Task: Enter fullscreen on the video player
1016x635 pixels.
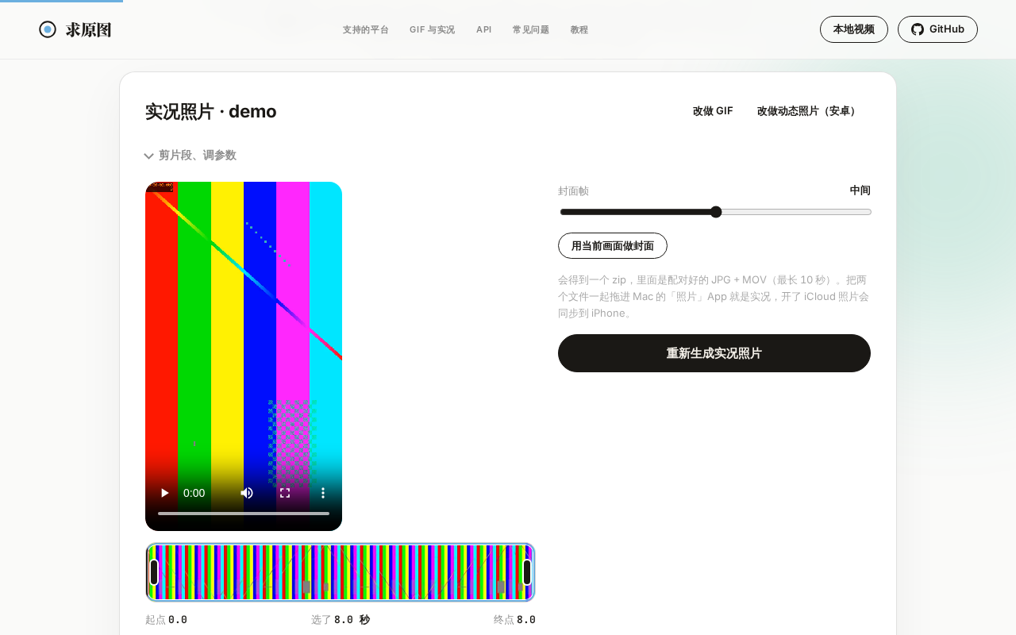Action: (x=285, y=493)
